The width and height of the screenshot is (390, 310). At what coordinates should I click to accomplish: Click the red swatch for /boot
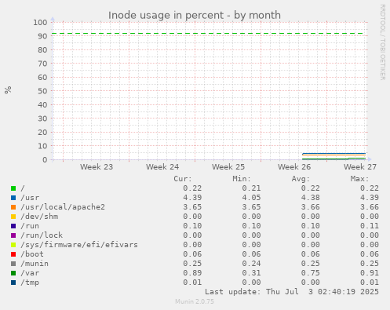pyautogui.click(x=13, y=254)
